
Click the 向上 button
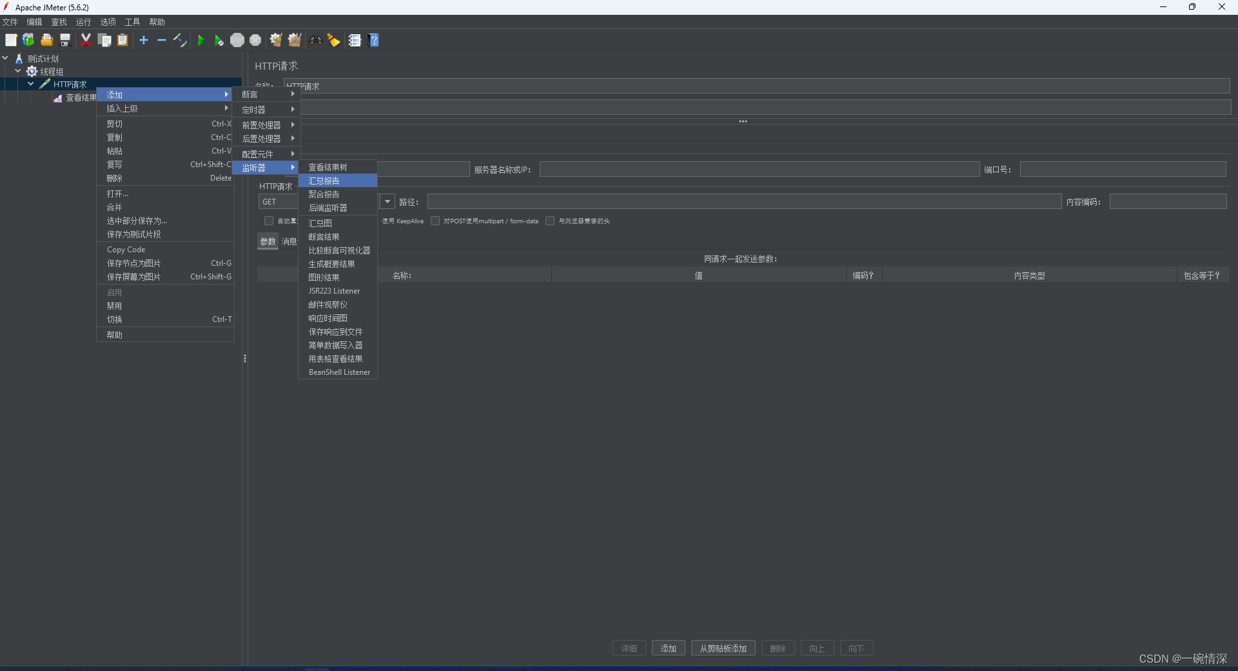click(817, 648)
